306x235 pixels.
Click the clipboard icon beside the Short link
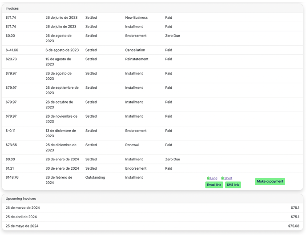[x=222, y=178]
